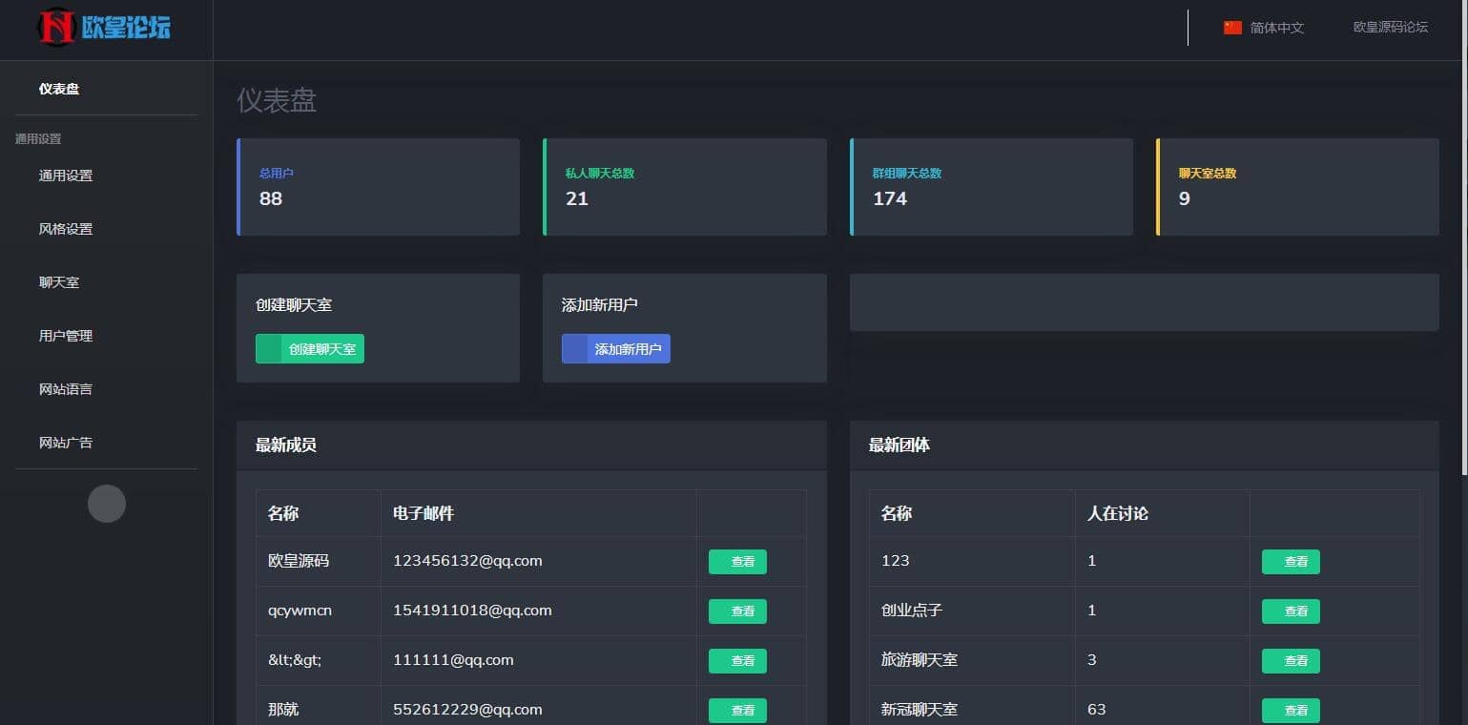Open the 仪表盘 sidebar item
Screen dimensions: 1468x725
(59, 89)
